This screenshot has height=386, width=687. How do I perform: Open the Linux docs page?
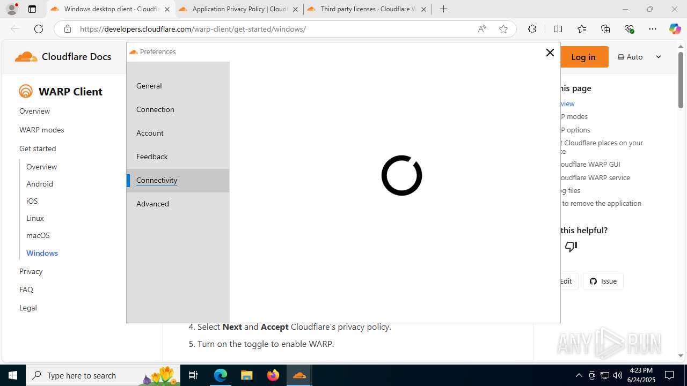pyautogui.click(x=35, y=218)
